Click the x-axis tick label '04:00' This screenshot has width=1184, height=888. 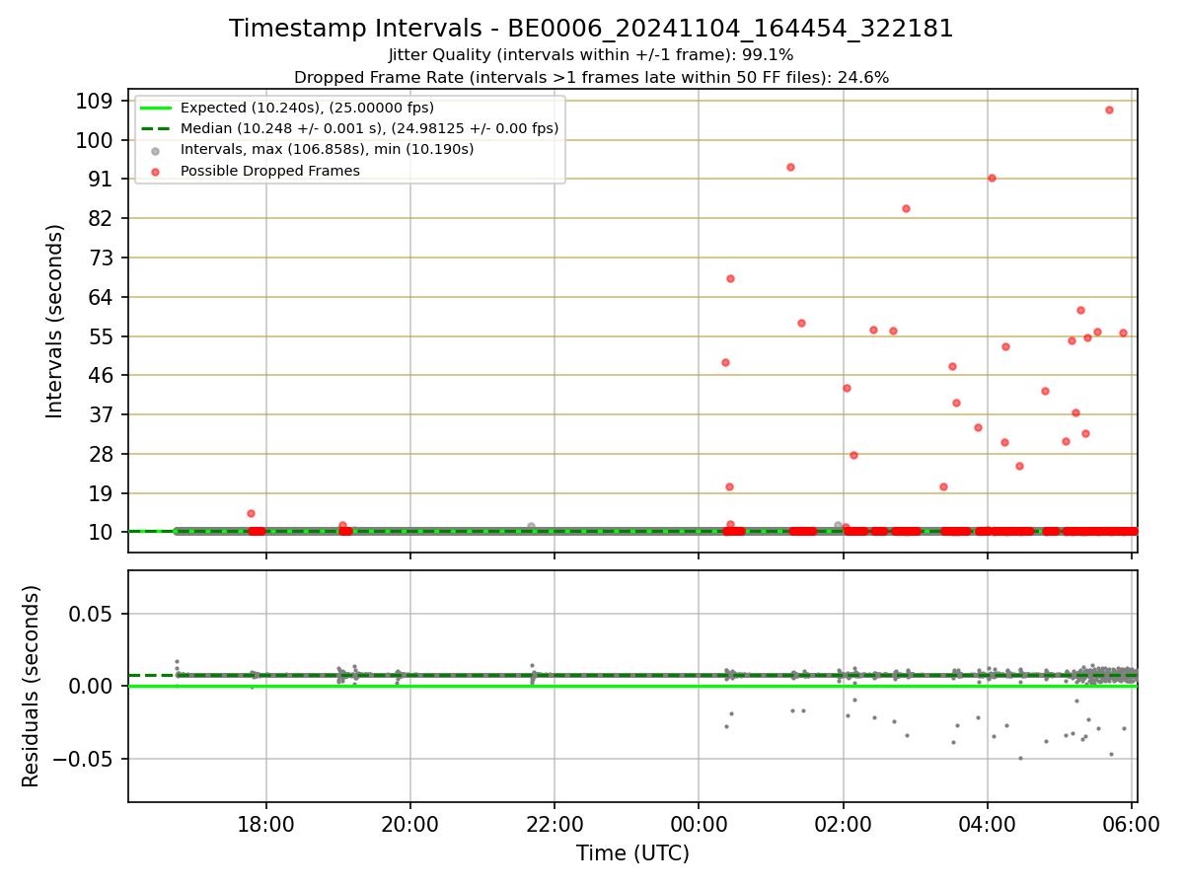988,823
